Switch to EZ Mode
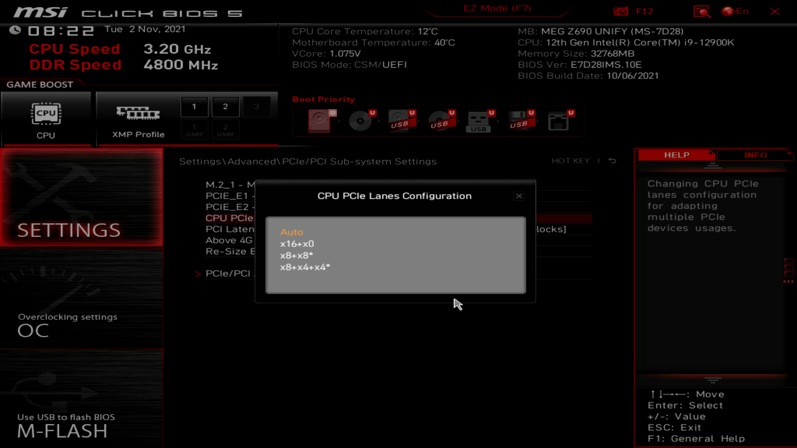 point(498,8)
